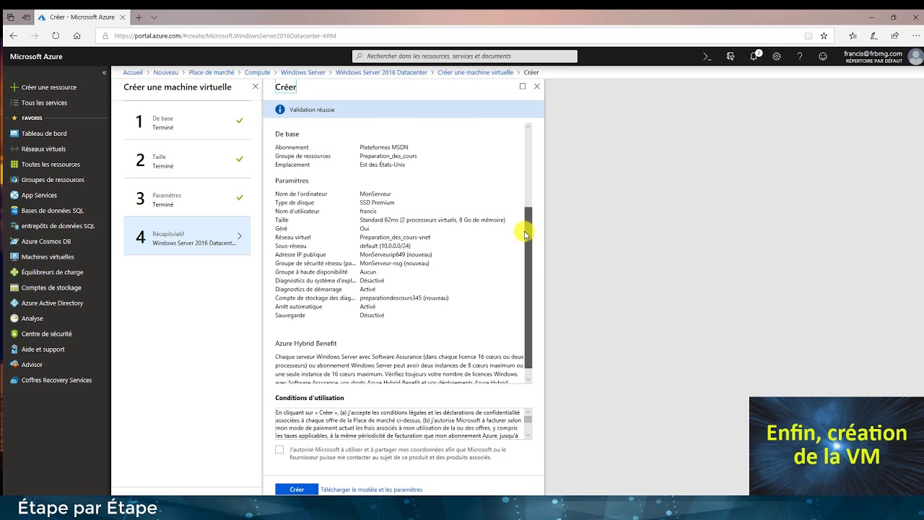
Task: Open a new browser tab
Action: (139, 17)
